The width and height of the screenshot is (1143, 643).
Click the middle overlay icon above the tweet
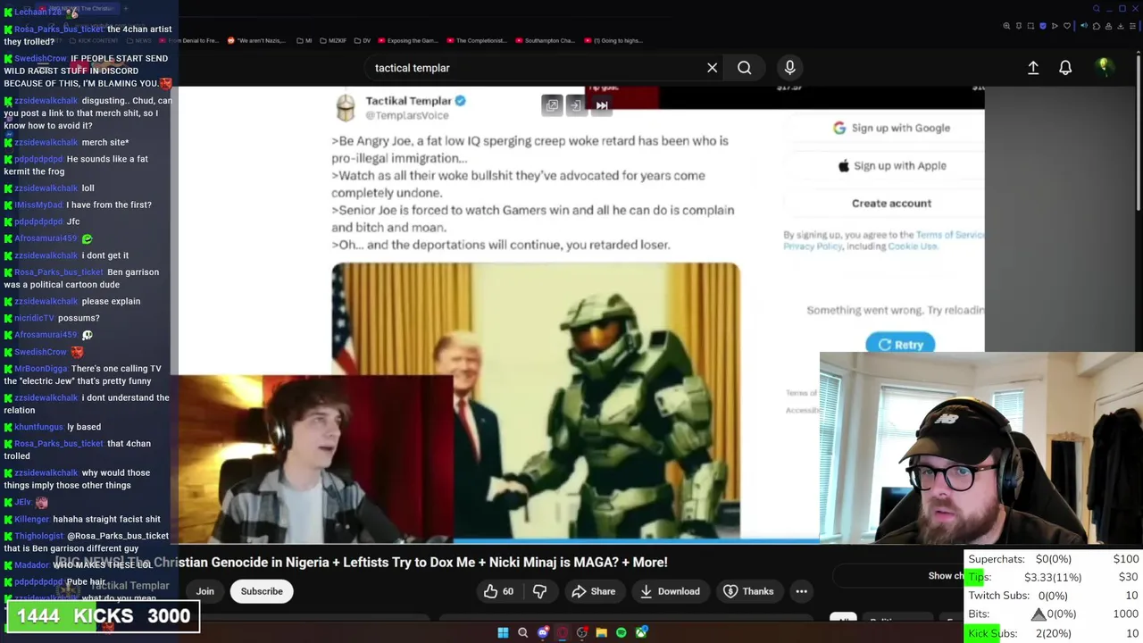coord(576,105)
